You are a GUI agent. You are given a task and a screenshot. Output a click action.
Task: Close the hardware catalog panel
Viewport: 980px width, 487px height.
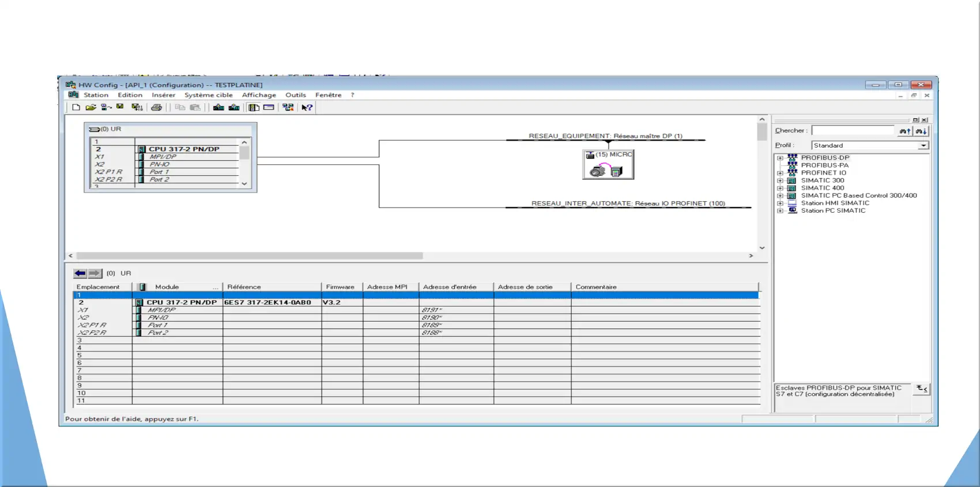(924, 120)
